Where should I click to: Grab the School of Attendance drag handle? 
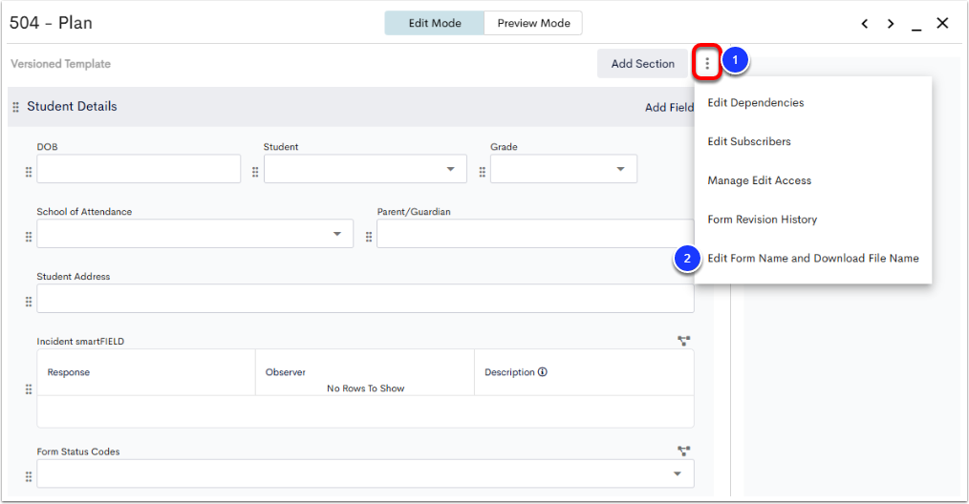pyautogui.click(x=29, y=237)
